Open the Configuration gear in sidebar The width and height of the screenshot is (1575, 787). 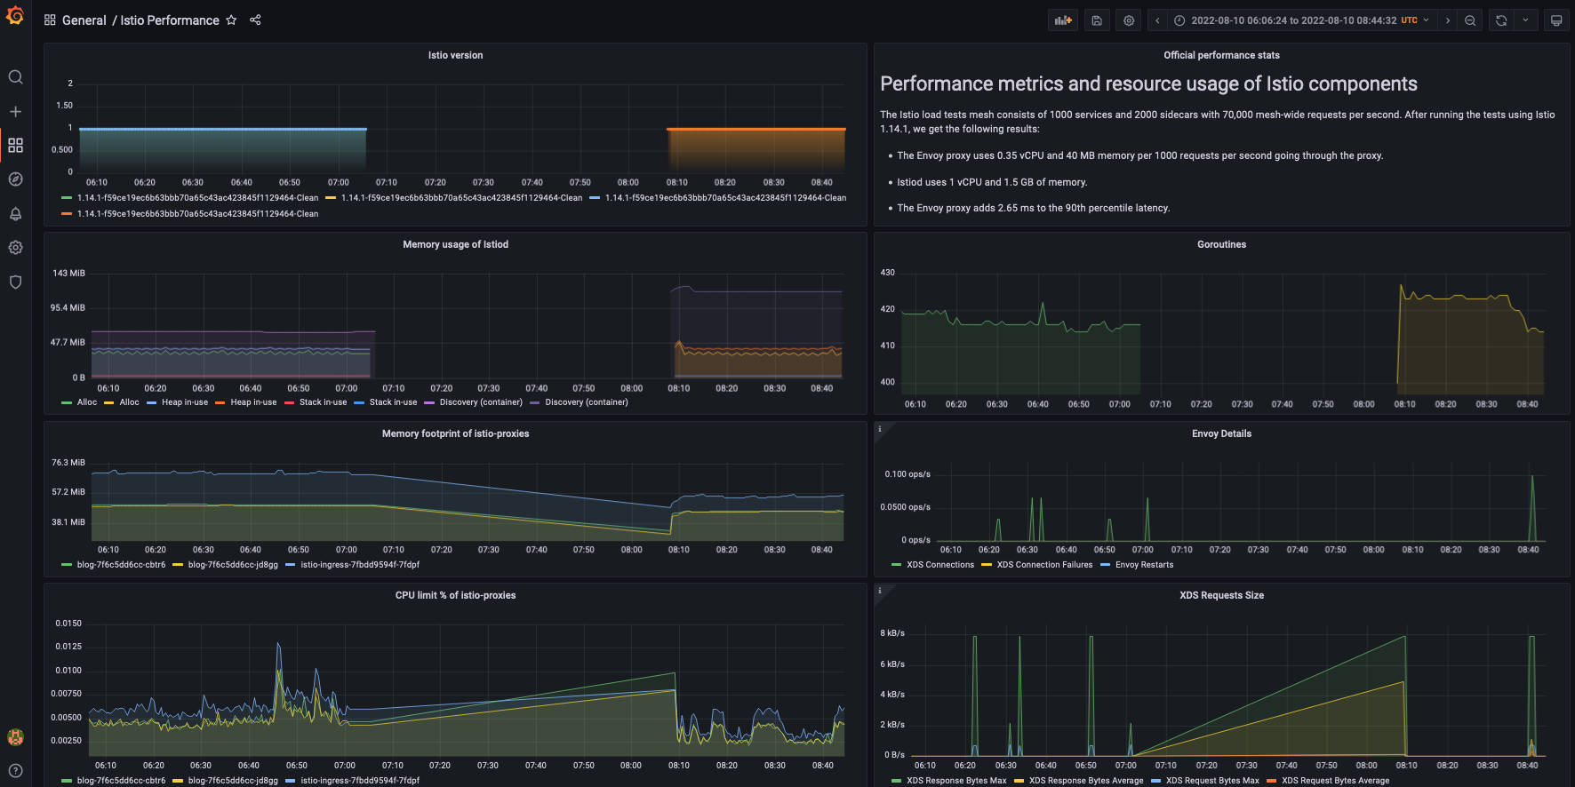click(x=15, y=247)
